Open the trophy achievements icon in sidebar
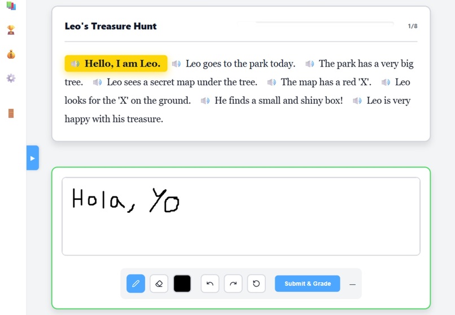The width and height of the screenshot is (455, 315). pyautogui.click(x=11, y=30)
